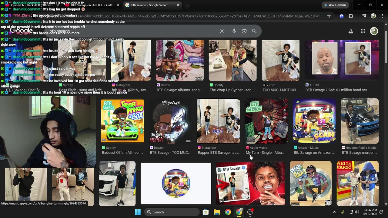Close the btb savage Google Search tab
388x218 pixels.
(178, 5)
